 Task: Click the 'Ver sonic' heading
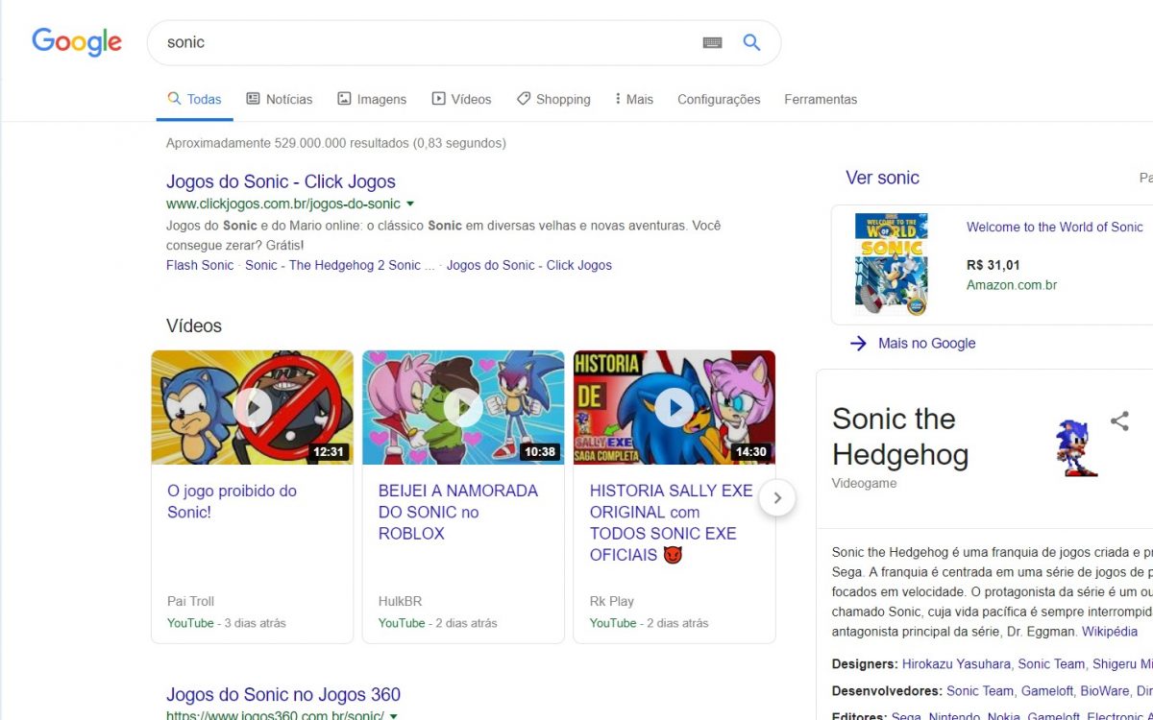coord(882,178)
